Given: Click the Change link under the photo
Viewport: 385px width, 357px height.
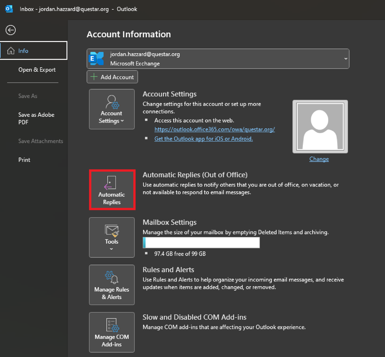Looking at the screenshot, I should (x=319, y=159).
